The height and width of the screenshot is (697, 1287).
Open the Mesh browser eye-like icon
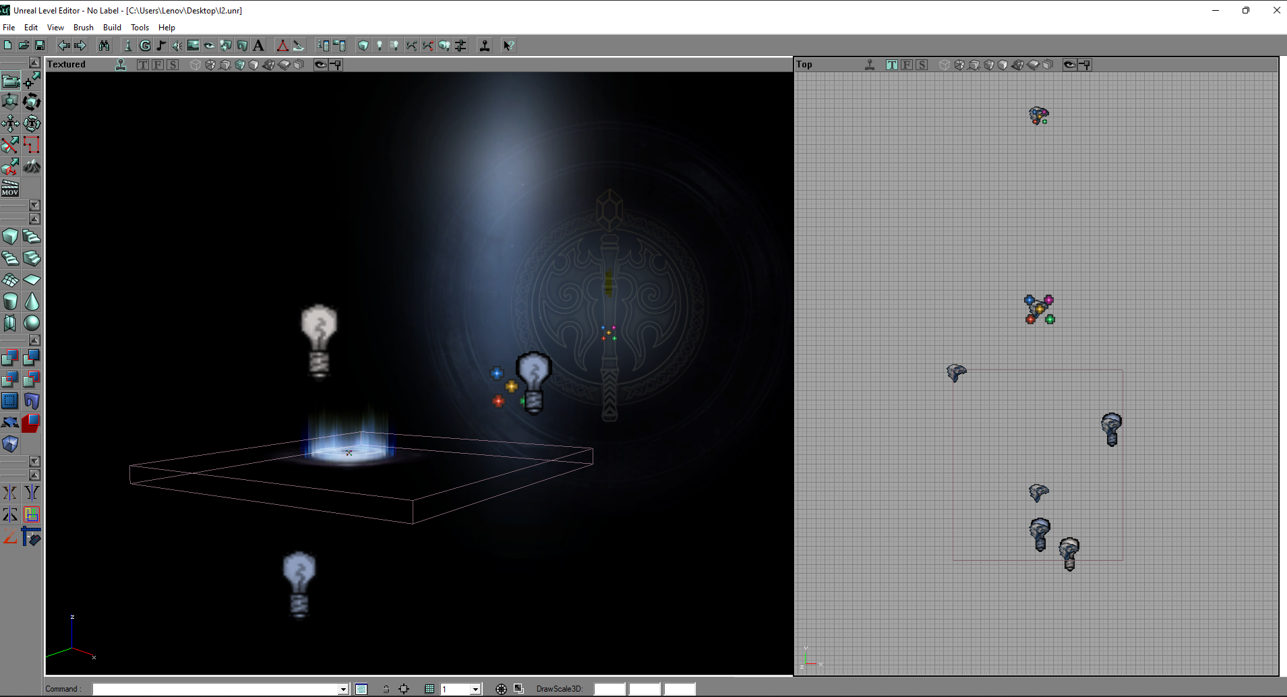pos(210,45)
